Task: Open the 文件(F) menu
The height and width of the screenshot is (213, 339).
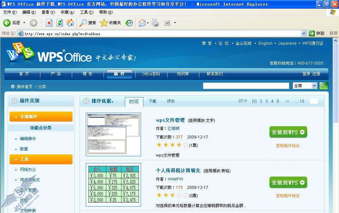Action: [10, 12]
